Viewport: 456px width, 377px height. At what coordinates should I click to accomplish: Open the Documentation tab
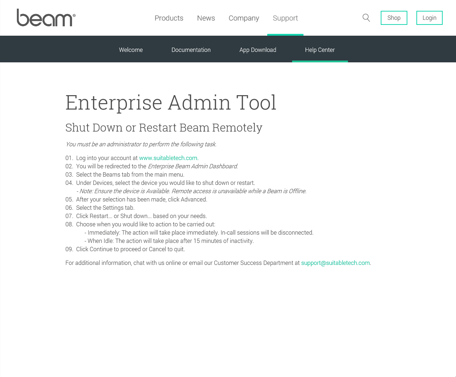click(x=191, y=50)
